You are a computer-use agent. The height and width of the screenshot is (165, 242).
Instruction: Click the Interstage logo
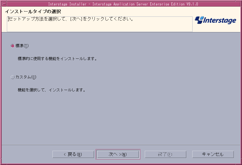(x=215, y=20)
